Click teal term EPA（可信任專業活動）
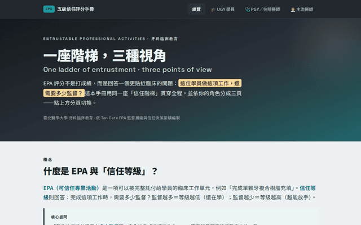 click(72, 188)
